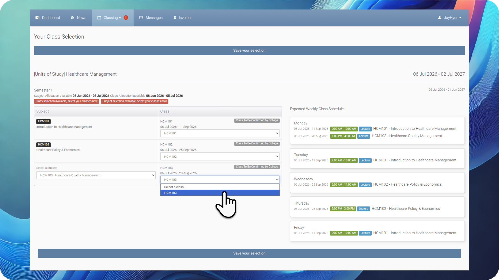
Task: Click the Invoices dollar icon
Action: [175, 18]
